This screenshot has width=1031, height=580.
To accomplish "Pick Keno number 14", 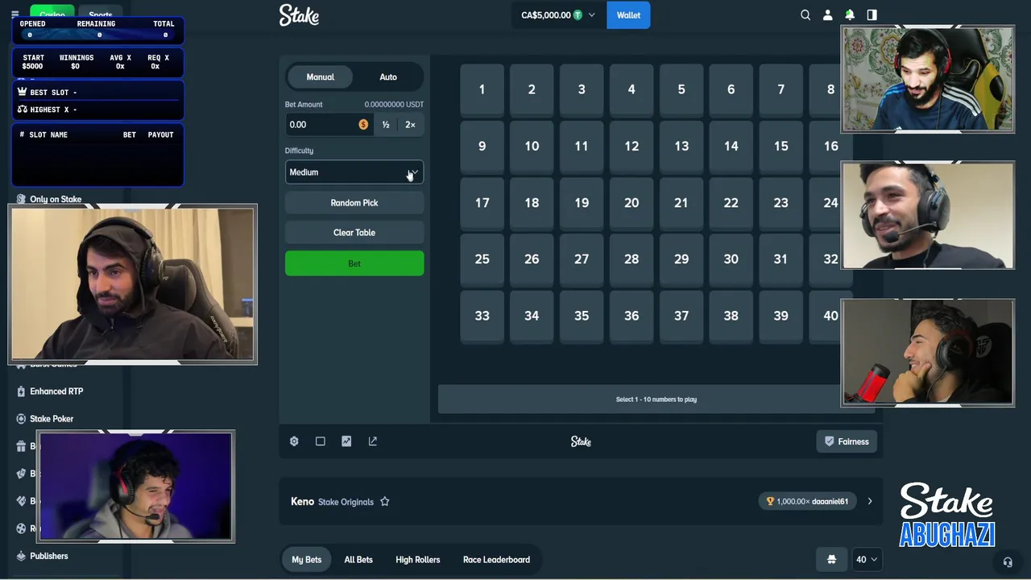I will 731,146.
